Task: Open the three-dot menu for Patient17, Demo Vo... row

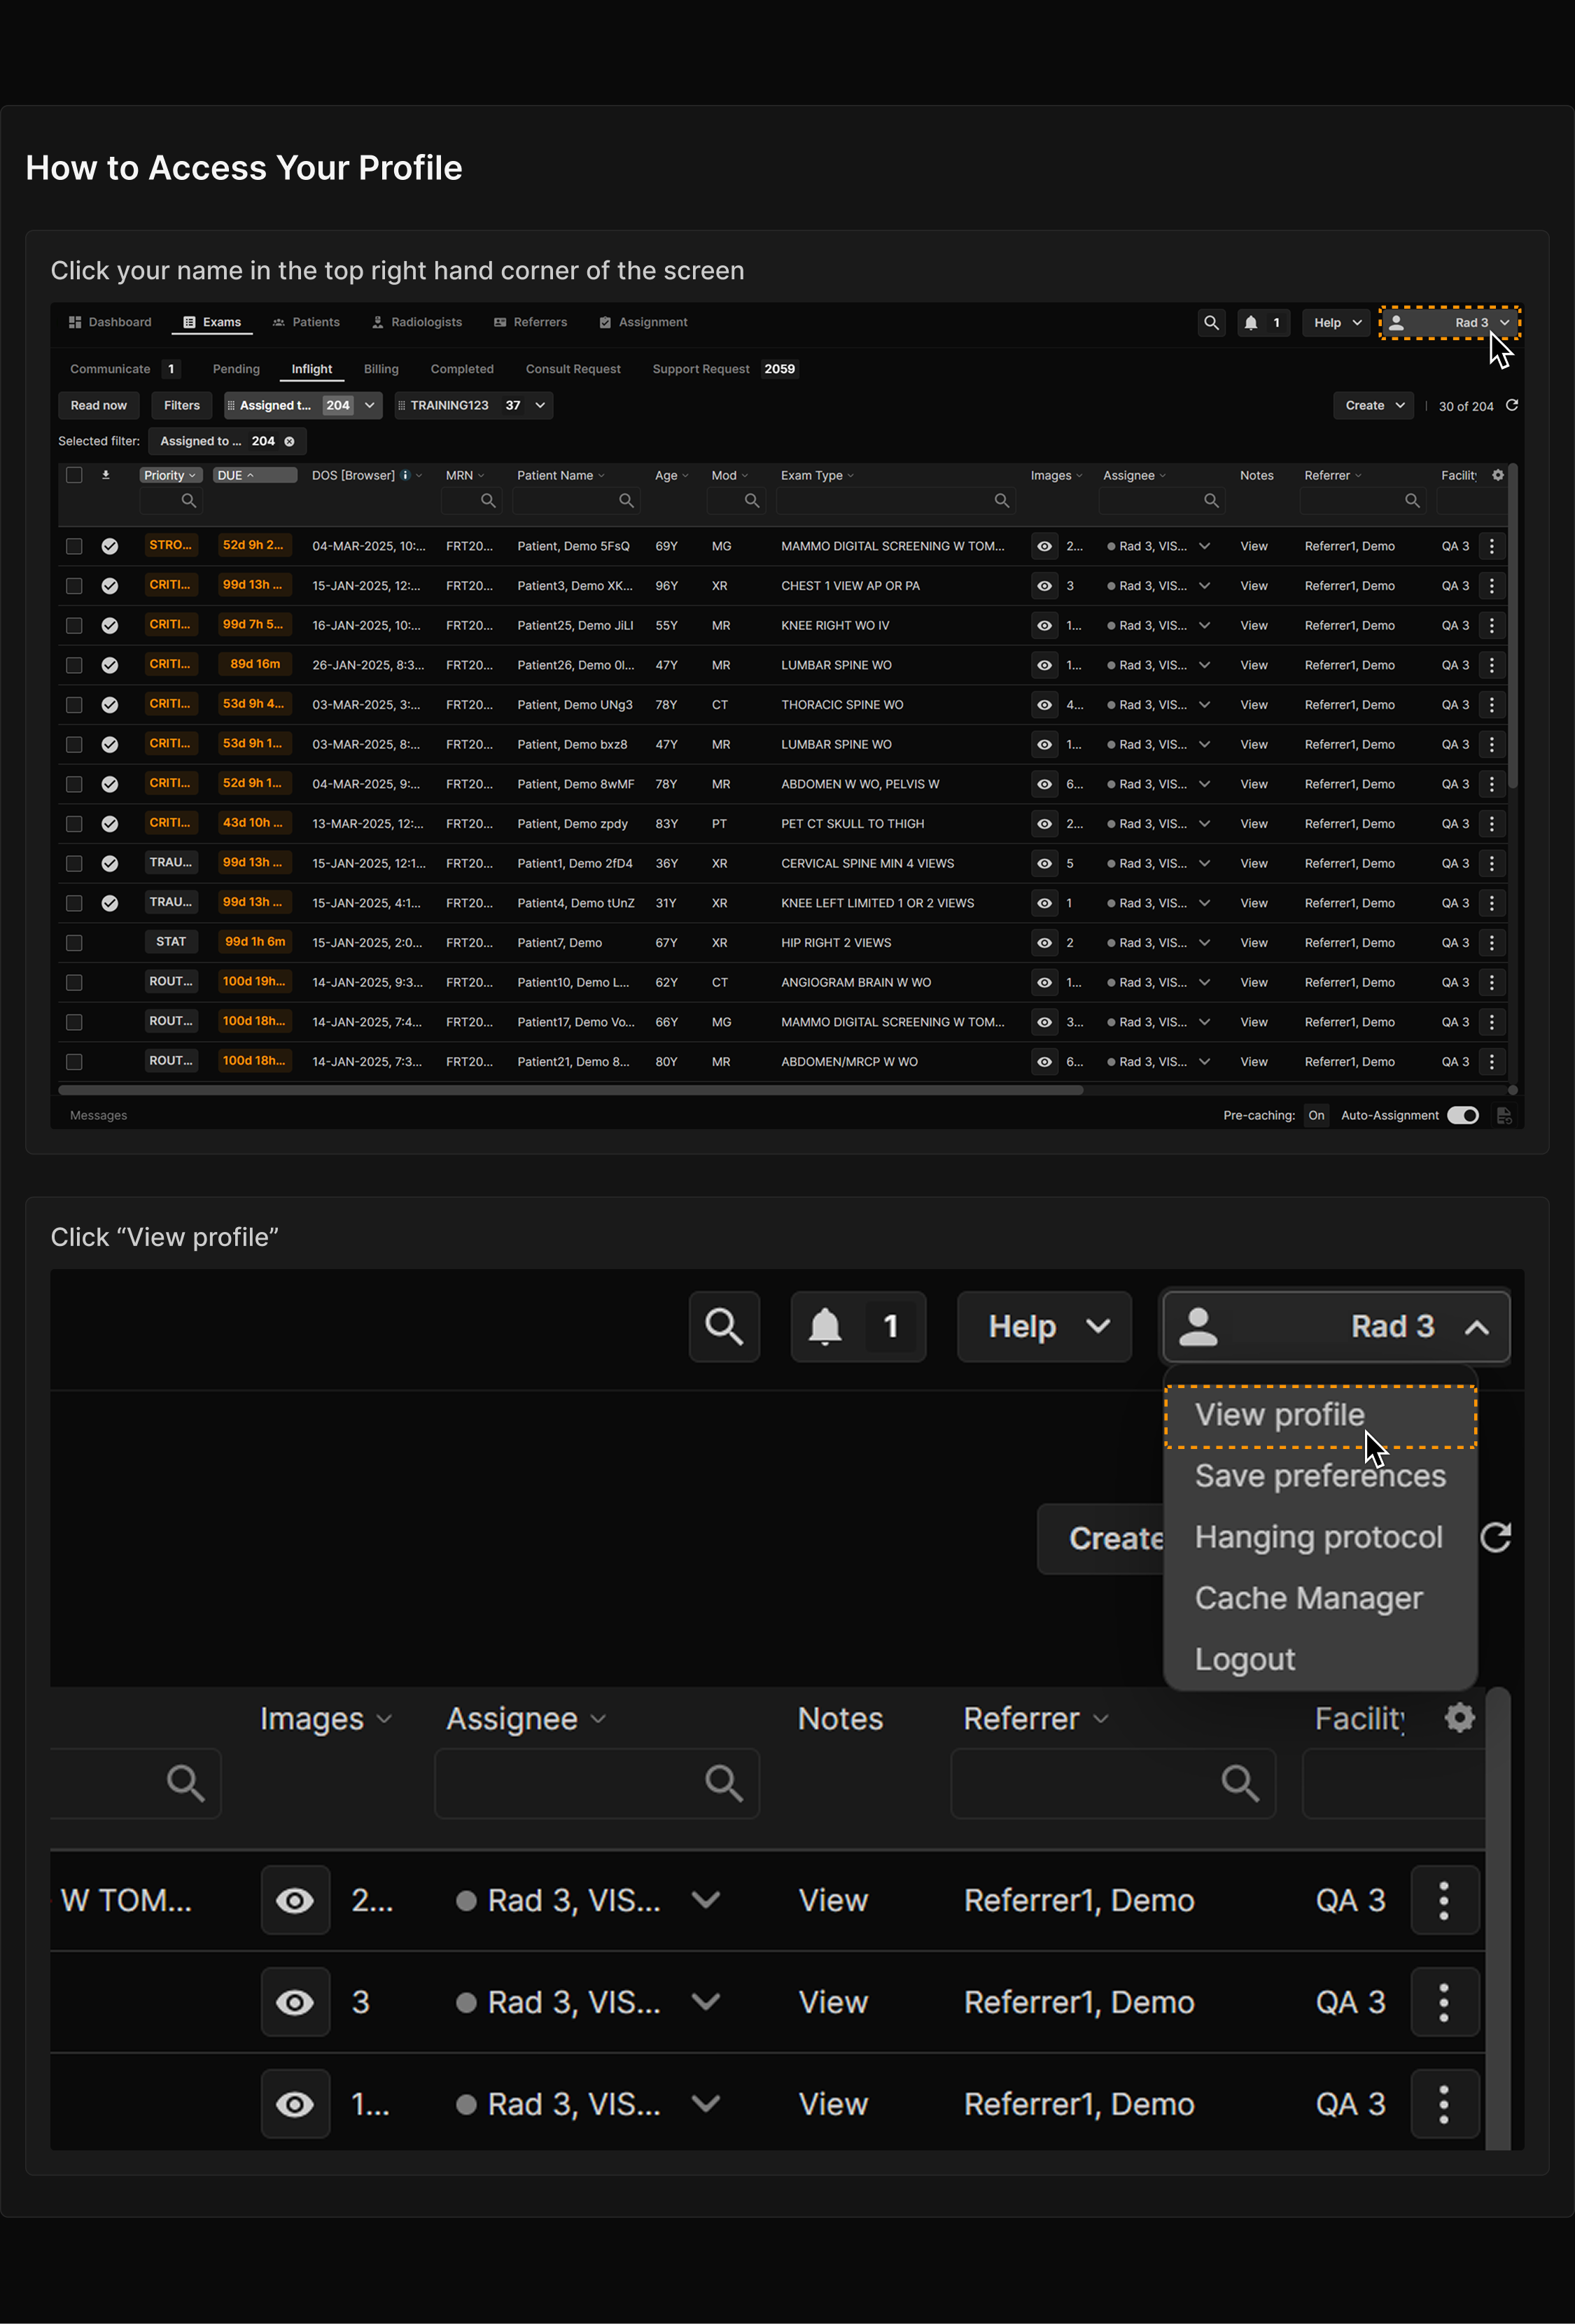Action: (x=1492, y=1022)
